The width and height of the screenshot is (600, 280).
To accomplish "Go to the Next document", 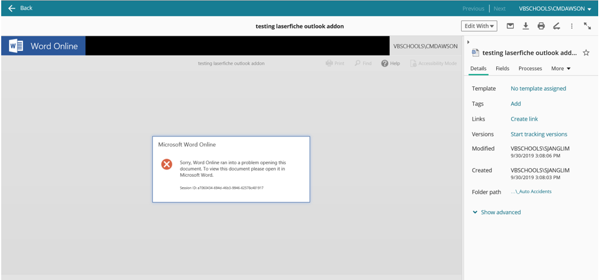I will point(499,8).
